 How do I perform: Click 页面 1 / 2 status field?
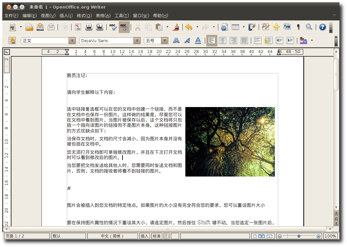point(27,236)
